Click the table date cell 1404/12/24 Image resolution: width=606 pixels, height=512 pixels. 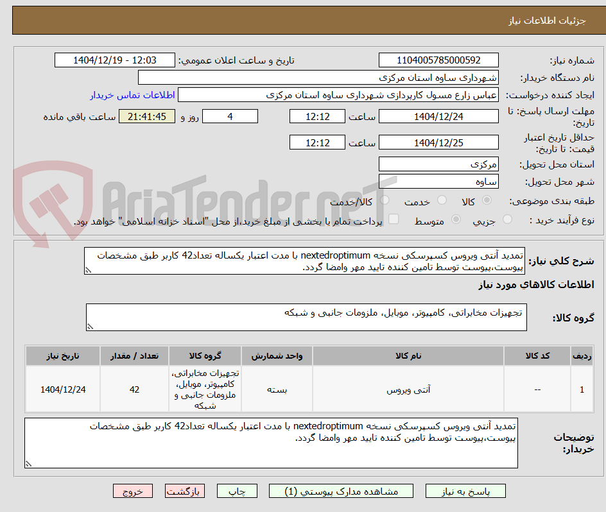(63, 389)
